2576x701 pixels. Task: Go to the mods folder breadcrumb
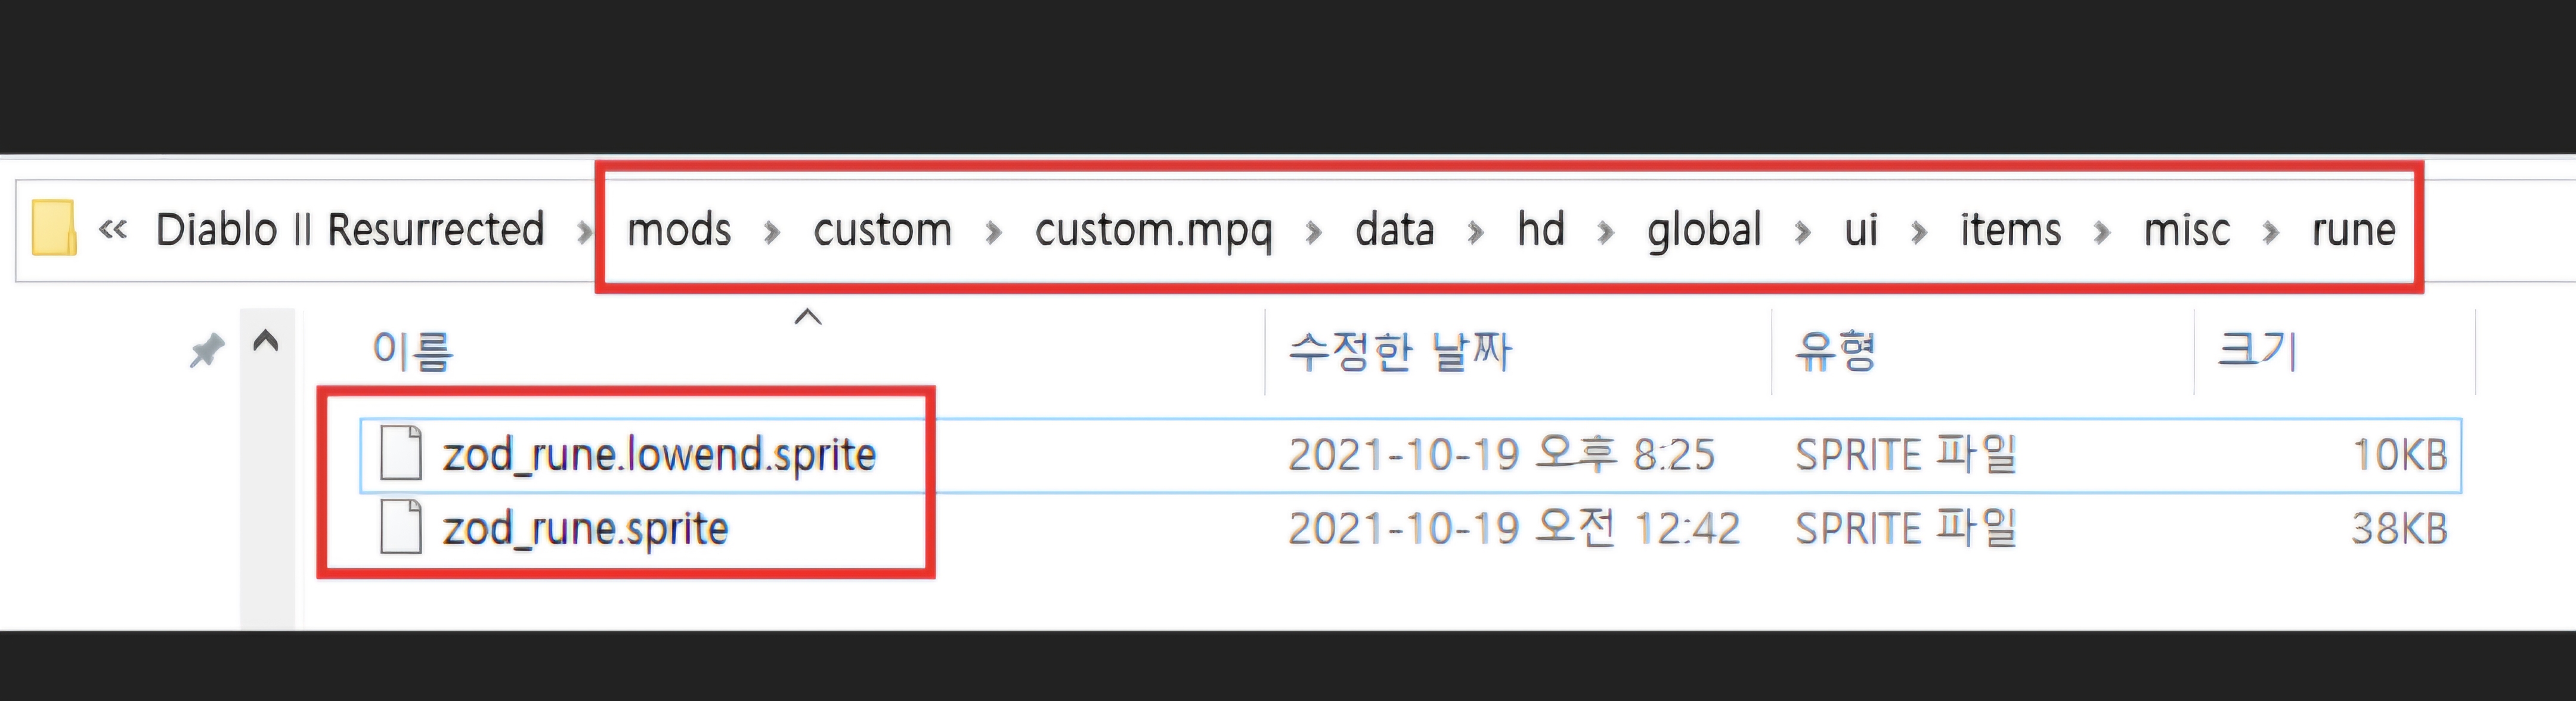pos(679,230)
